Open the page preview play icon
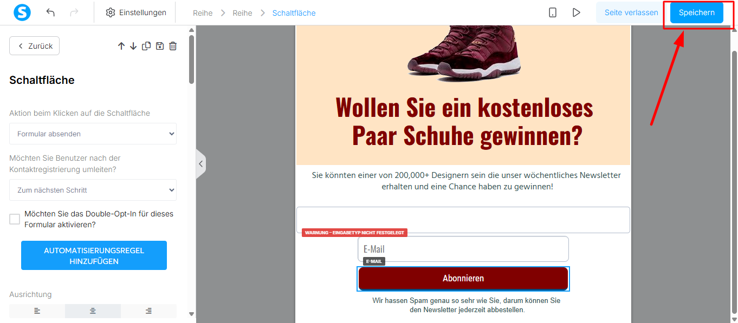The image size is (738, 323). [577, 12]
